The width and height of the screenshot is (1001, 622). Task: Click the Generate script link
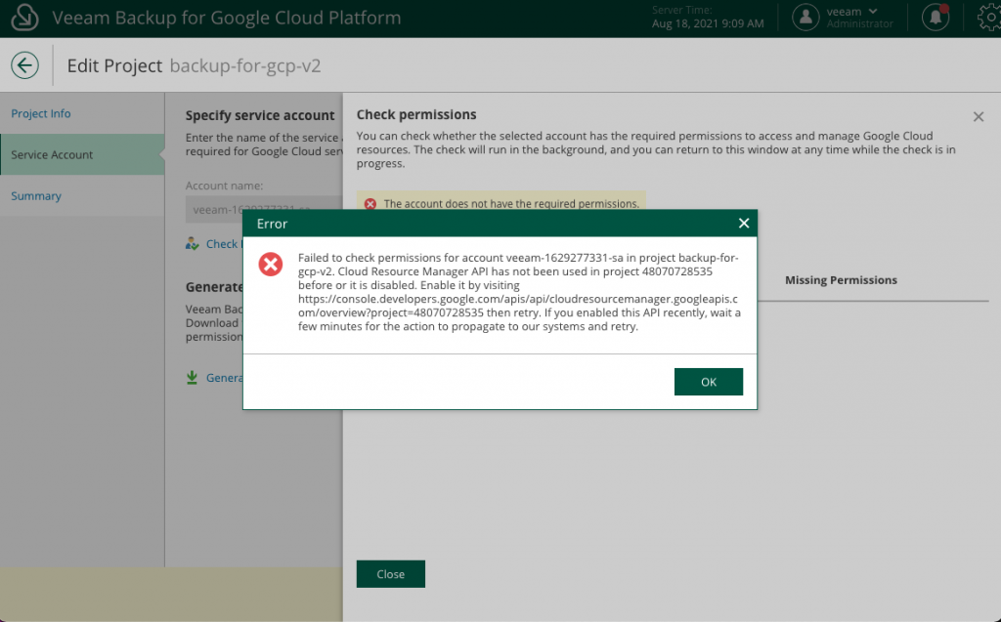(x=224, y=378)
